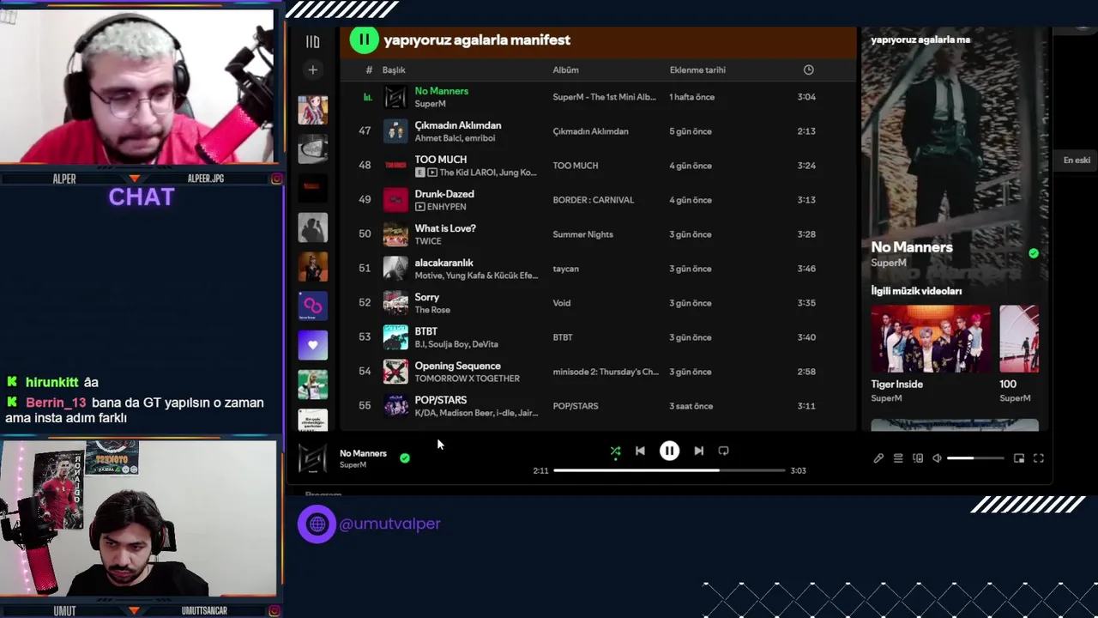Open the ENHYPEN artist link
Image resolution: width=1098 pixels, height=618 pixels.
(447, 207)
